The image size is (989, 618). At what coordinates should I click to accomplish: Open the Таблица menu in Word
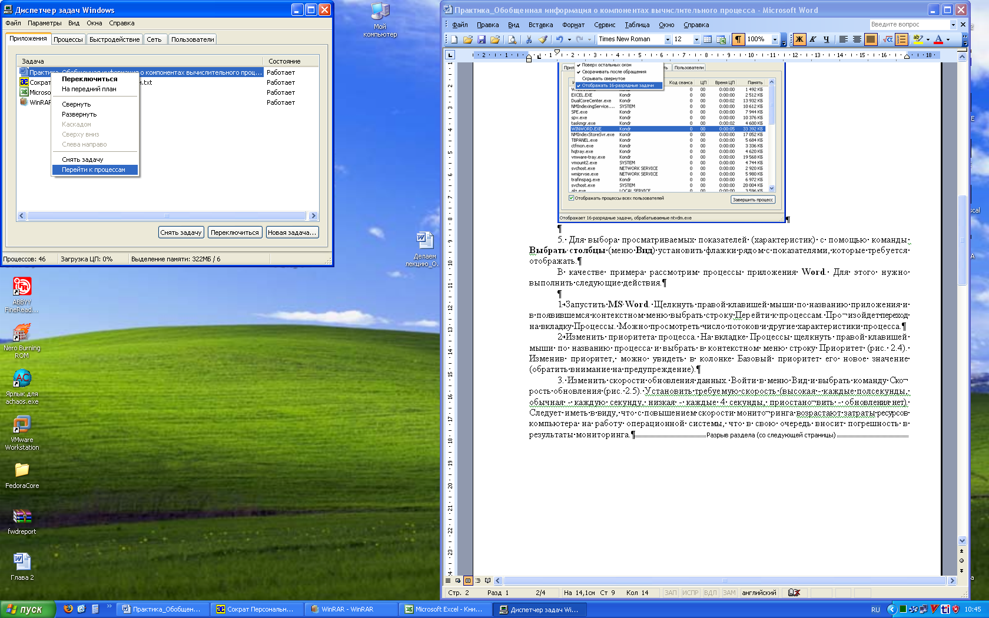(x=637, y=25)
